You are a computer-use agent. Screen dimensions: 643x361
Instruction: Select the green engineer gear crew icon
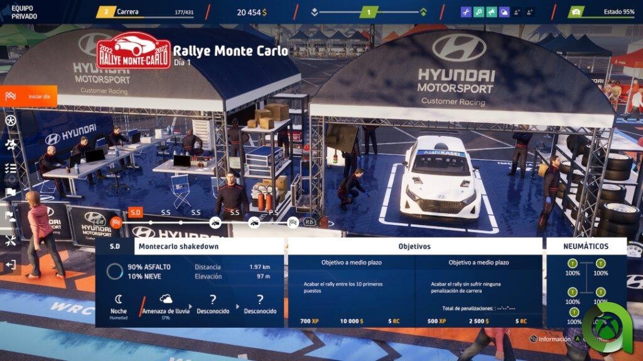tap(478, 12)
